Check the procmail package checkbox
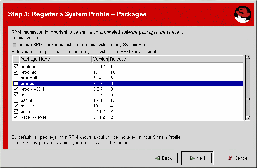This screenshot has height=168, width=257. point(16,78)
